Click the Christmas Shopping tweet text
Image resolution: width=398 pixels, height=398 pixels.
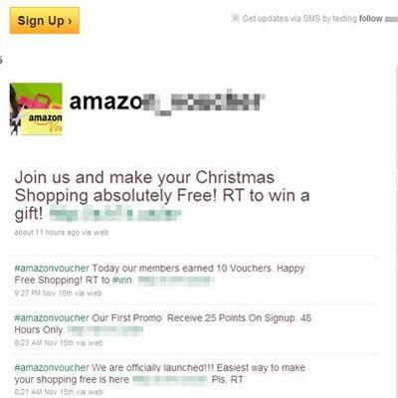point(162,195)
